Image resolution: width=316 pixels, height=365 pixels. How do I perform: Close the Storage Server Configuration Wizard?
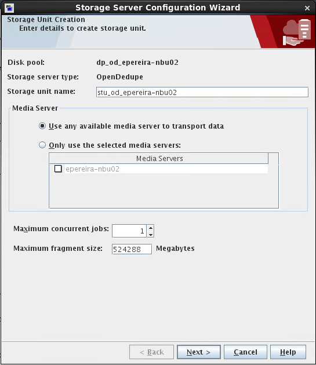pyautogui.click(x=307, y=8)
